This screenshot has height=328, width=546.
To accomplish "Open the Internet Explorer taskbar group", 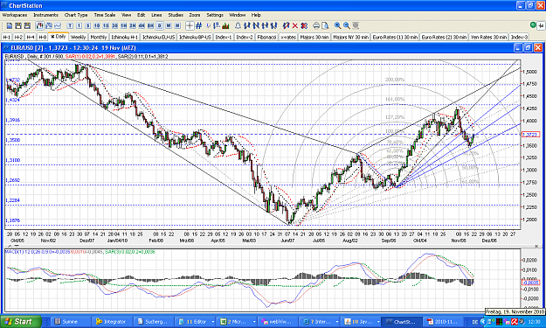I will [320, 322].
